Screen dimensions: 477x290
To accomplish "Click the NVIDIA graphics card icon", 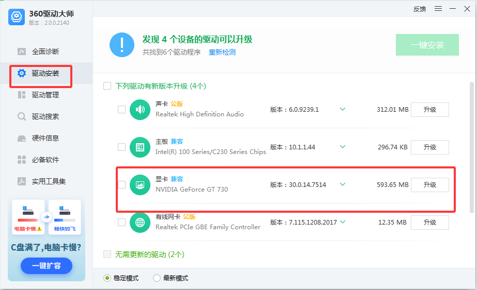I will click(x=140, y=185).
